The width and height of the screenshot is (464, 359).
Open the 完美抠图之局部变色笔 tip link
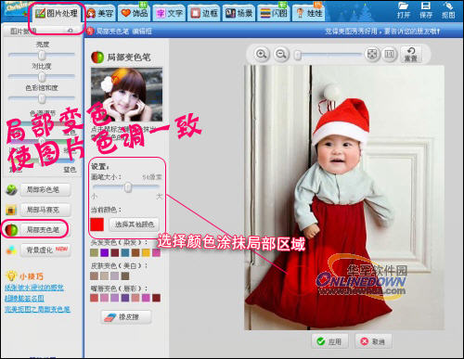pos(37,309)
